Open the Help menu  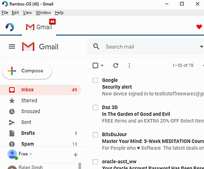(59, 13)
